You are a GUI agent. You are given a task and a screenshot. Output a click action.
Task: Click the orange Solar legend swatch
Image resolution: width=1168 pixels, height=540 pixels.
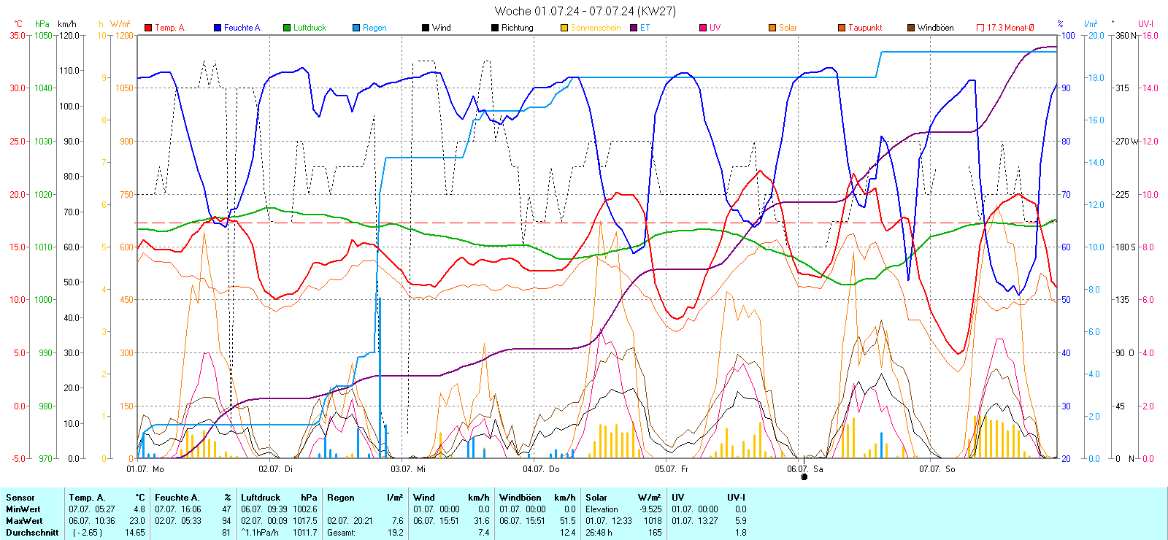pos(772,28)
